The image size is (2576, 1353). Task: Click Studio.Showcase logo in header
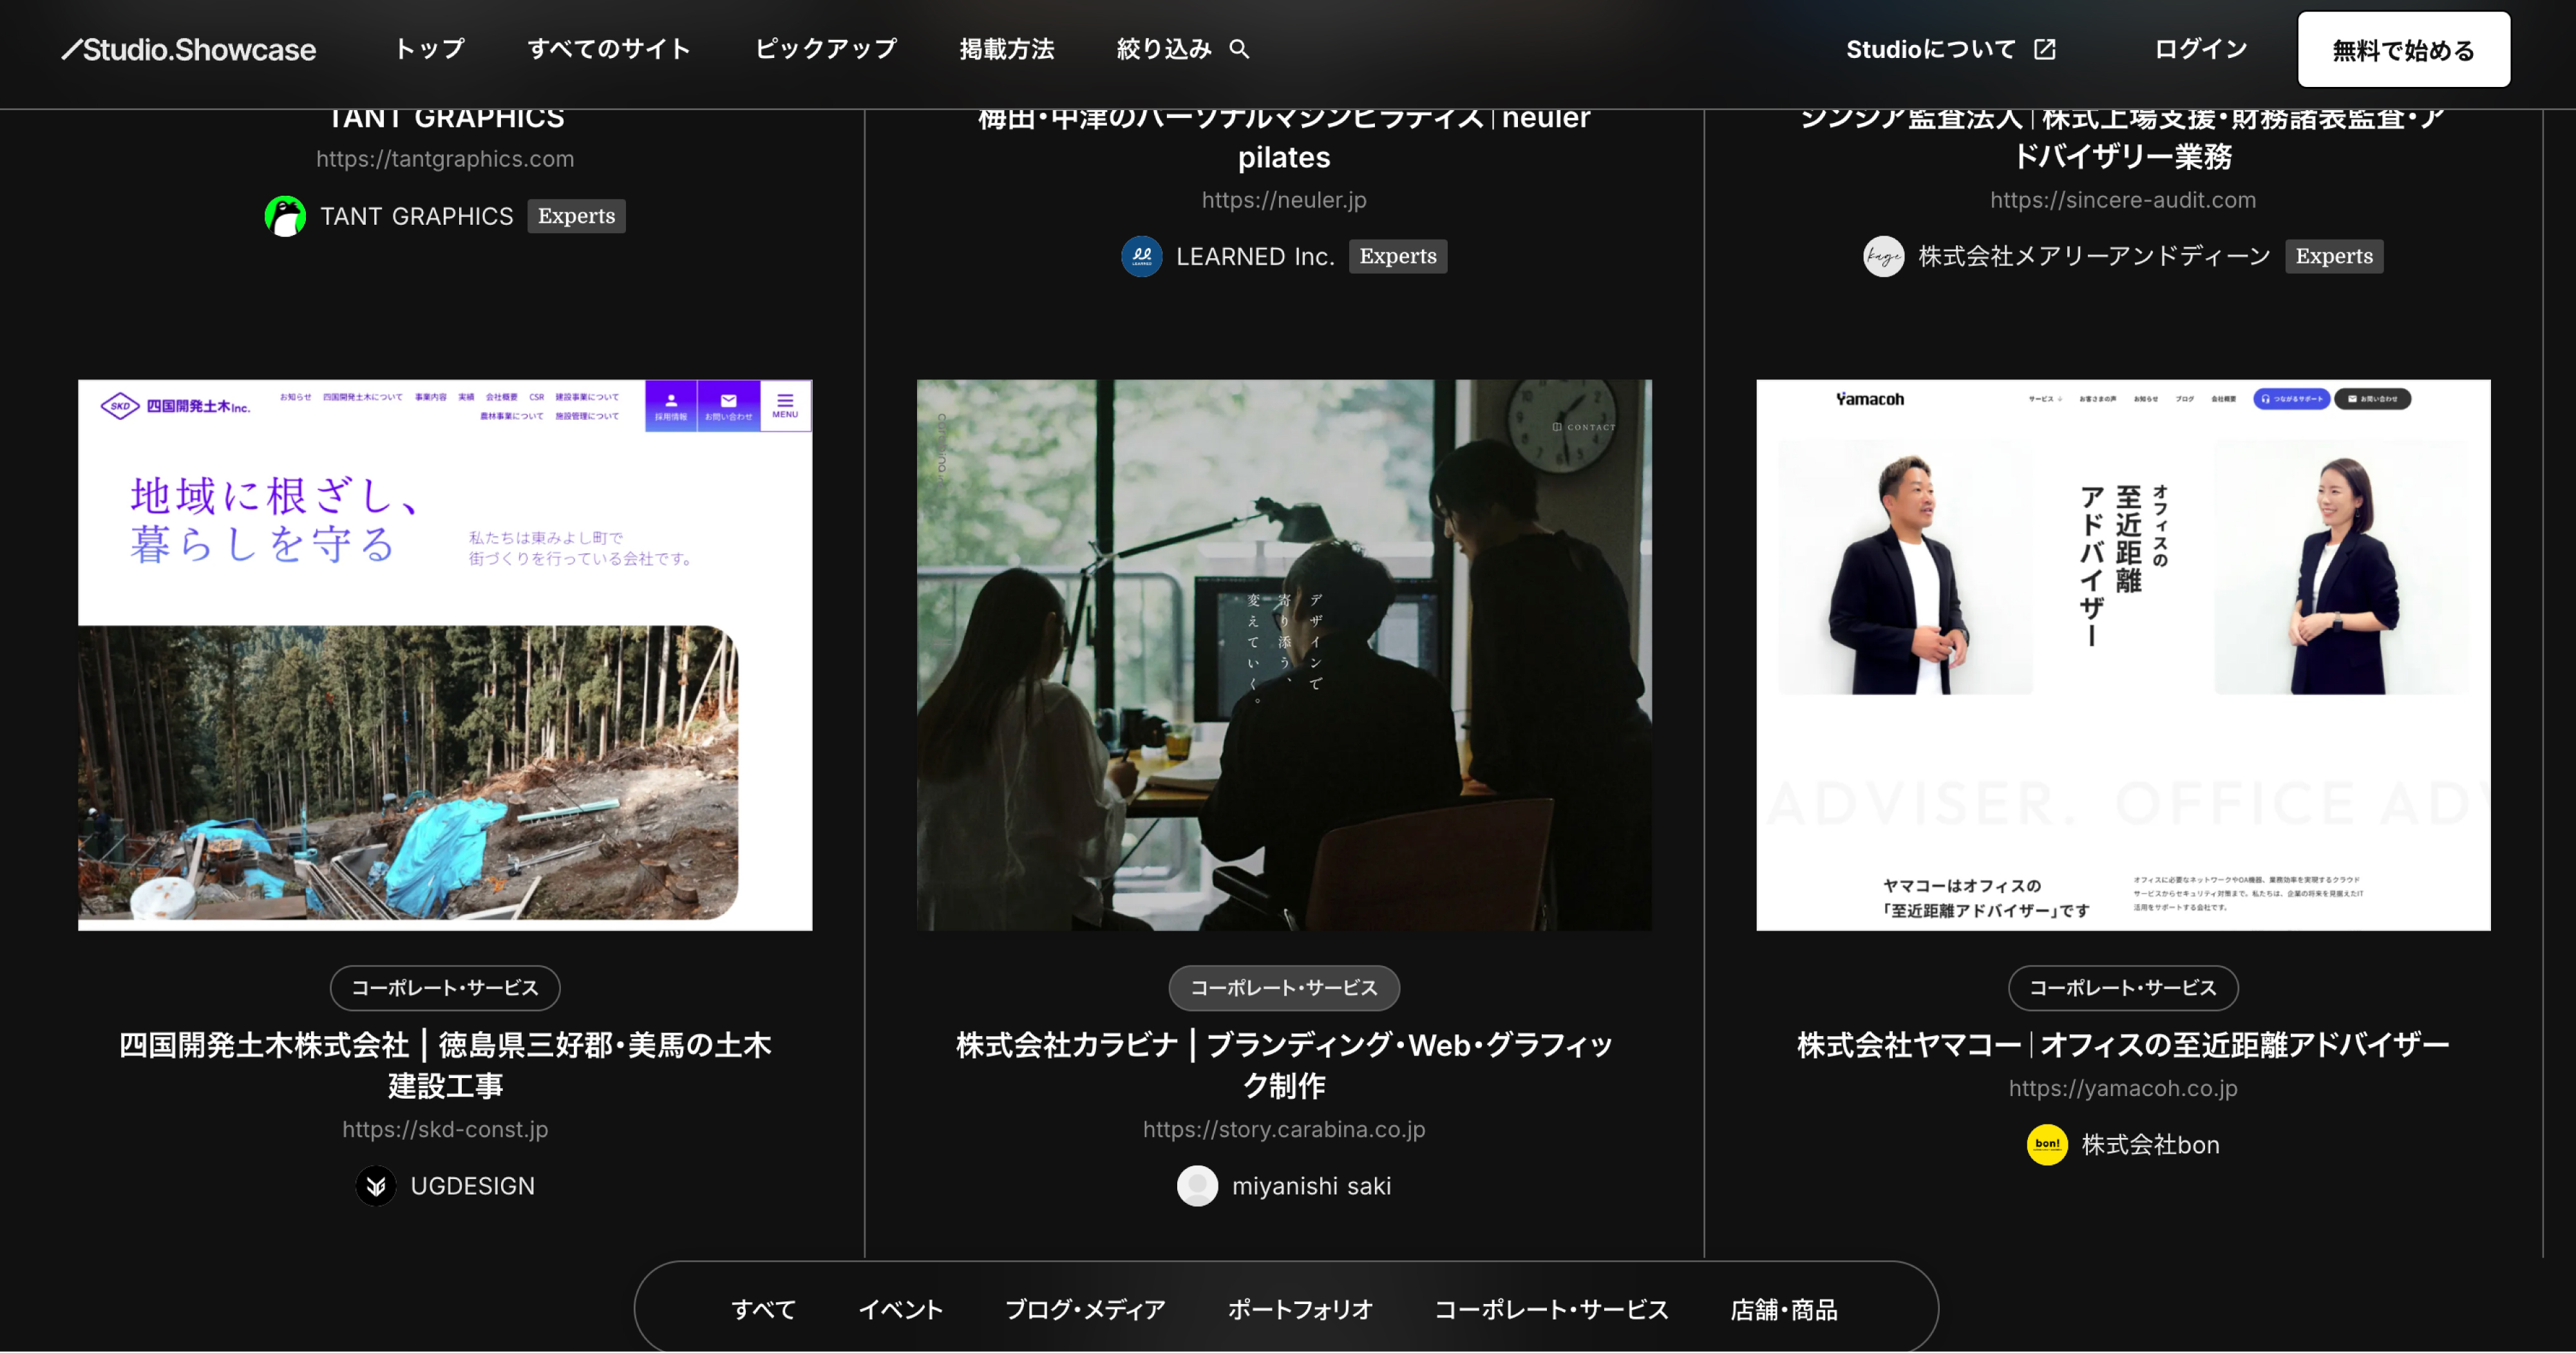click(x=189, y=49)
